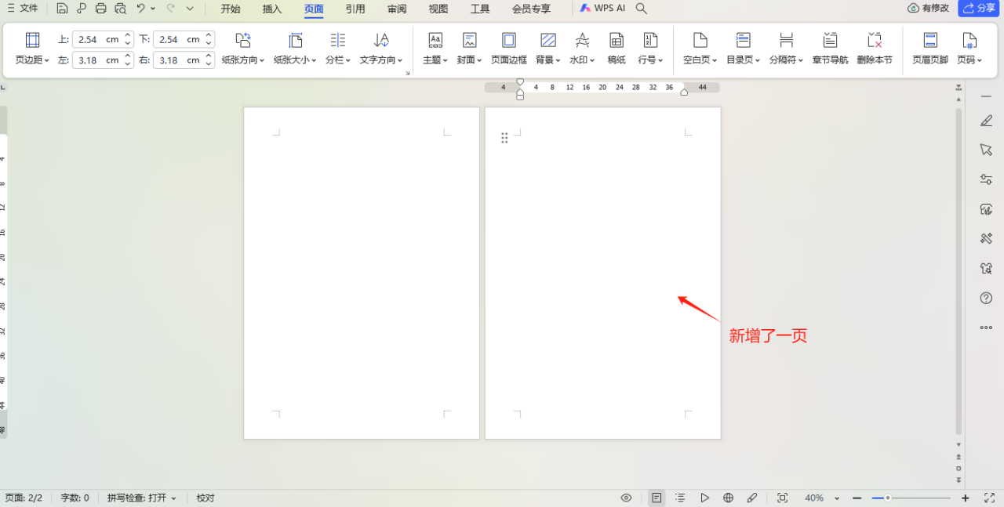Click the help question mark icon
The width and height of the screenshot is (1004, 507).
pos(987,298)
